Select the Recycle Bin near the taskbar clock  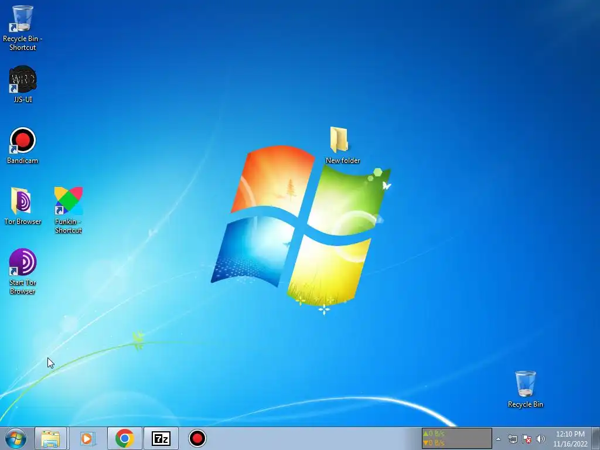526,389
